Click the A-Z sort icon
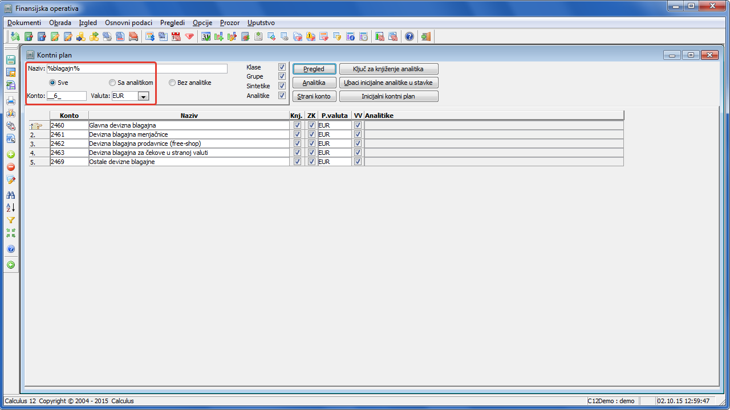This screenshot has width=730, height=410. pos(10,207)
